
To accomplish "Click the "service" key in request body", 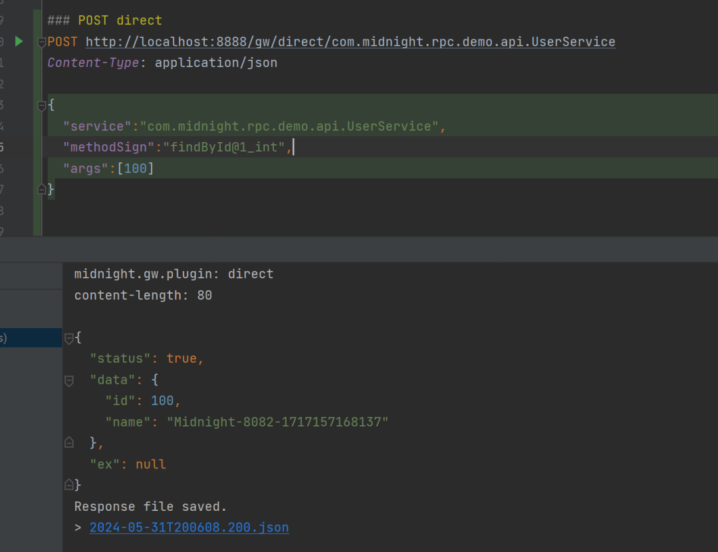I will click(x=97, y=126).
